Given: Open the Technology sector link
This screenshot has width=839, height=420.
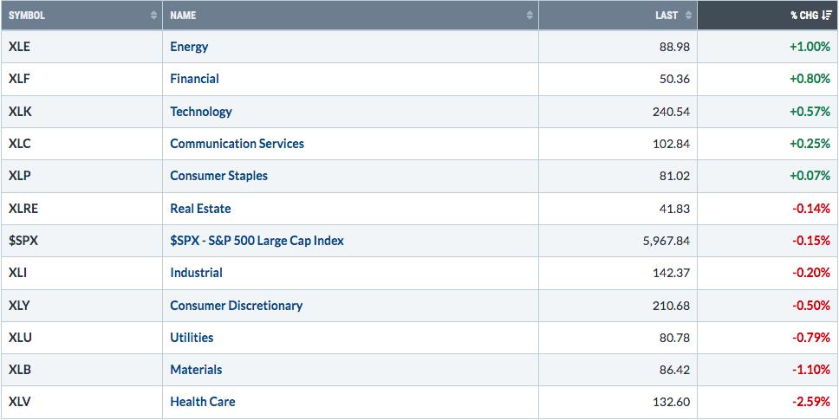Looking at the screenshot, I should 201,111.
